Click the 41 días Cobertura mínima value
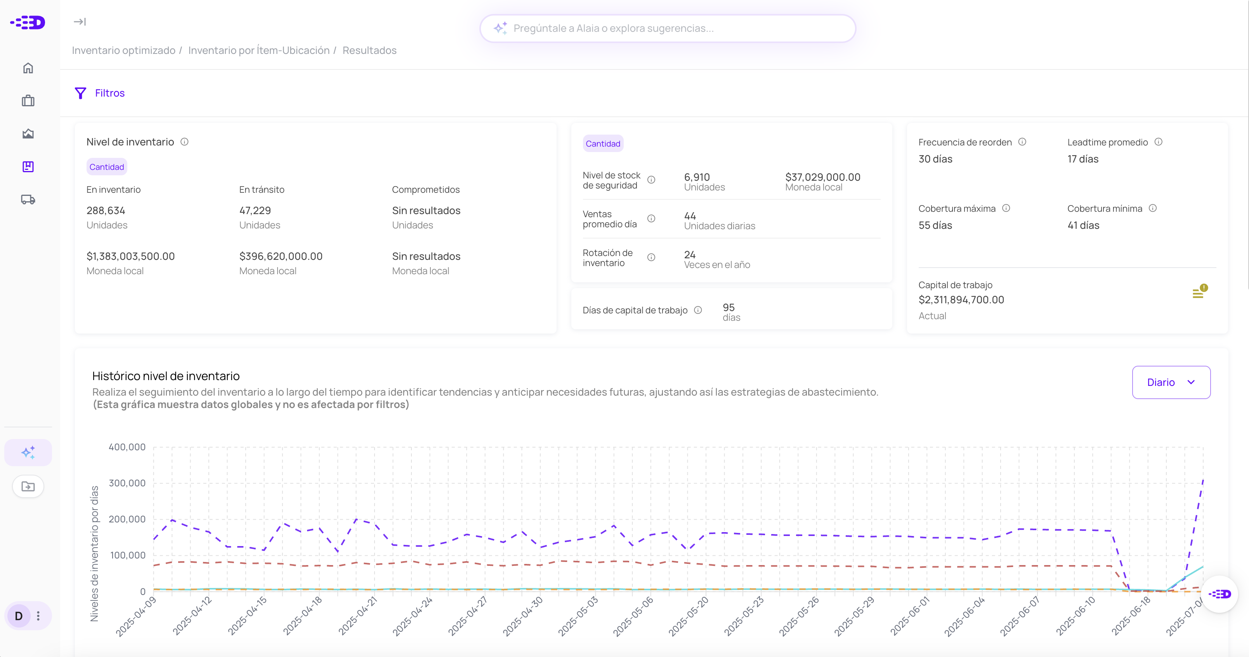 click(x=1083, y=225)
